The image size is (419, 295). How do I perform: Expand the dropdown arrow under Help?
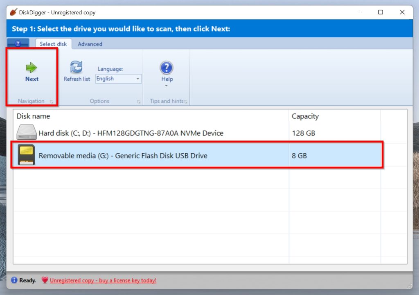[167, 86]
